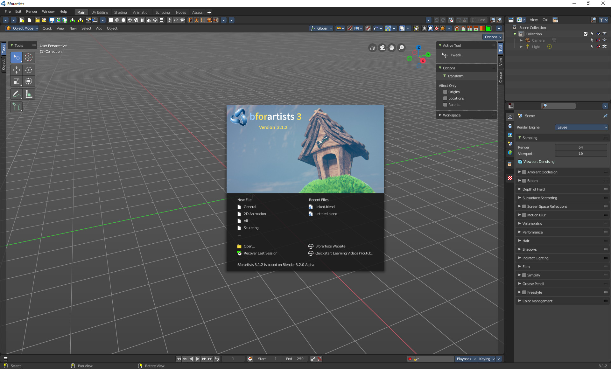Select the Rotate tool icon
The image size is (611, 369).
(29, 70)
